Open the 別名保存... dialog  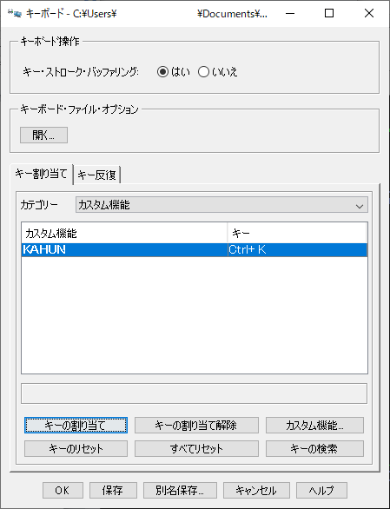[180, 490]
